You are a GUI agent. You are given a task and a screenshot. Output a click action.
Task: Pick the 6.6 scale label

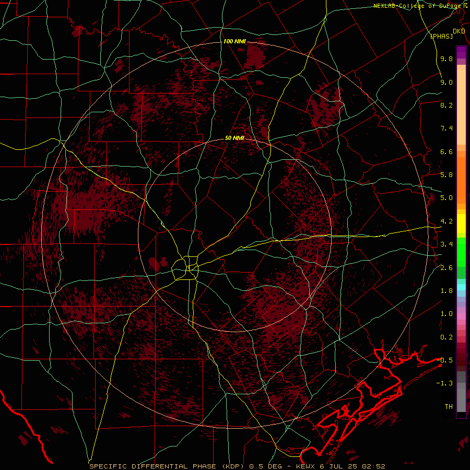[446, 151]
